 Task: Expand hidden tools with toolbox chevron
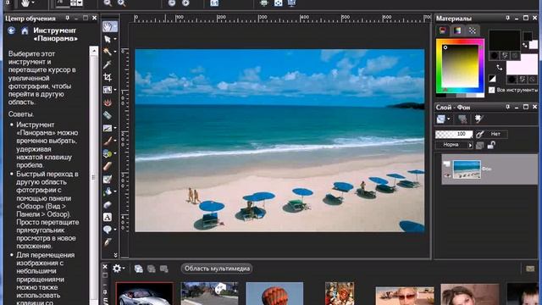pyautogui.click(x=115, y=255)
